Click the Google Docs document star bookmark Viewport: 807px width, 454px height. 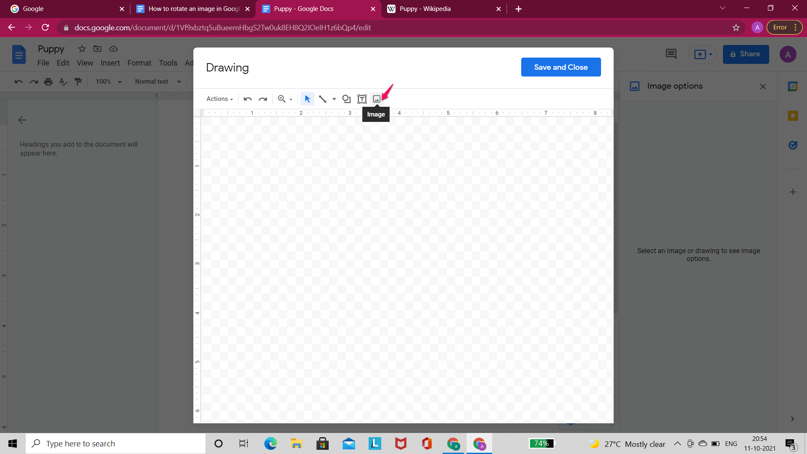(x=82, y=49)
